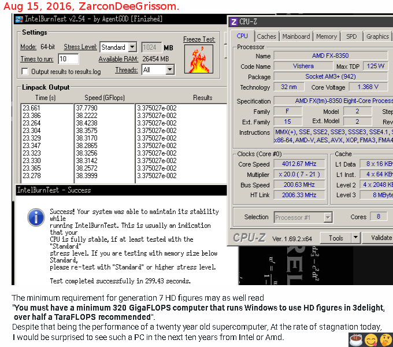Click the 38.3999 GFlops speed entry
Viewport: 393px width, 347px height.
pos(87,176)
